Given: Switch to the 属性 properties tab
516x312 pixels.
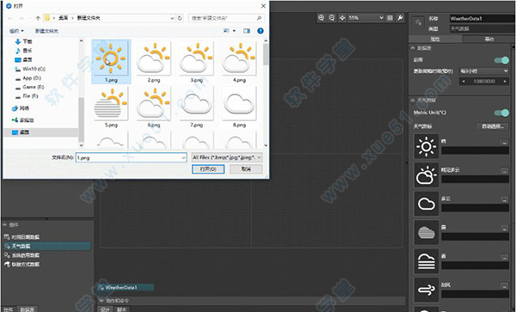Looking at the screenshot, I should (x=435, y=40).
